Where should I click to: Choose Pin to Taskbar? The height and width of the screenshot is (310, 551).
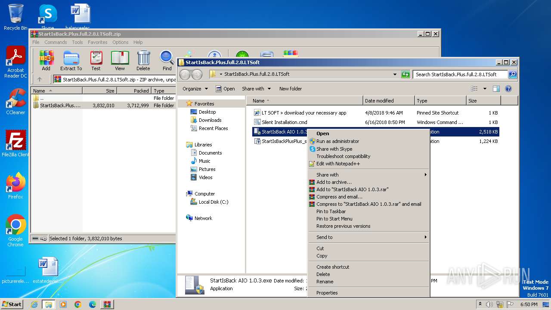coord(368,211)
